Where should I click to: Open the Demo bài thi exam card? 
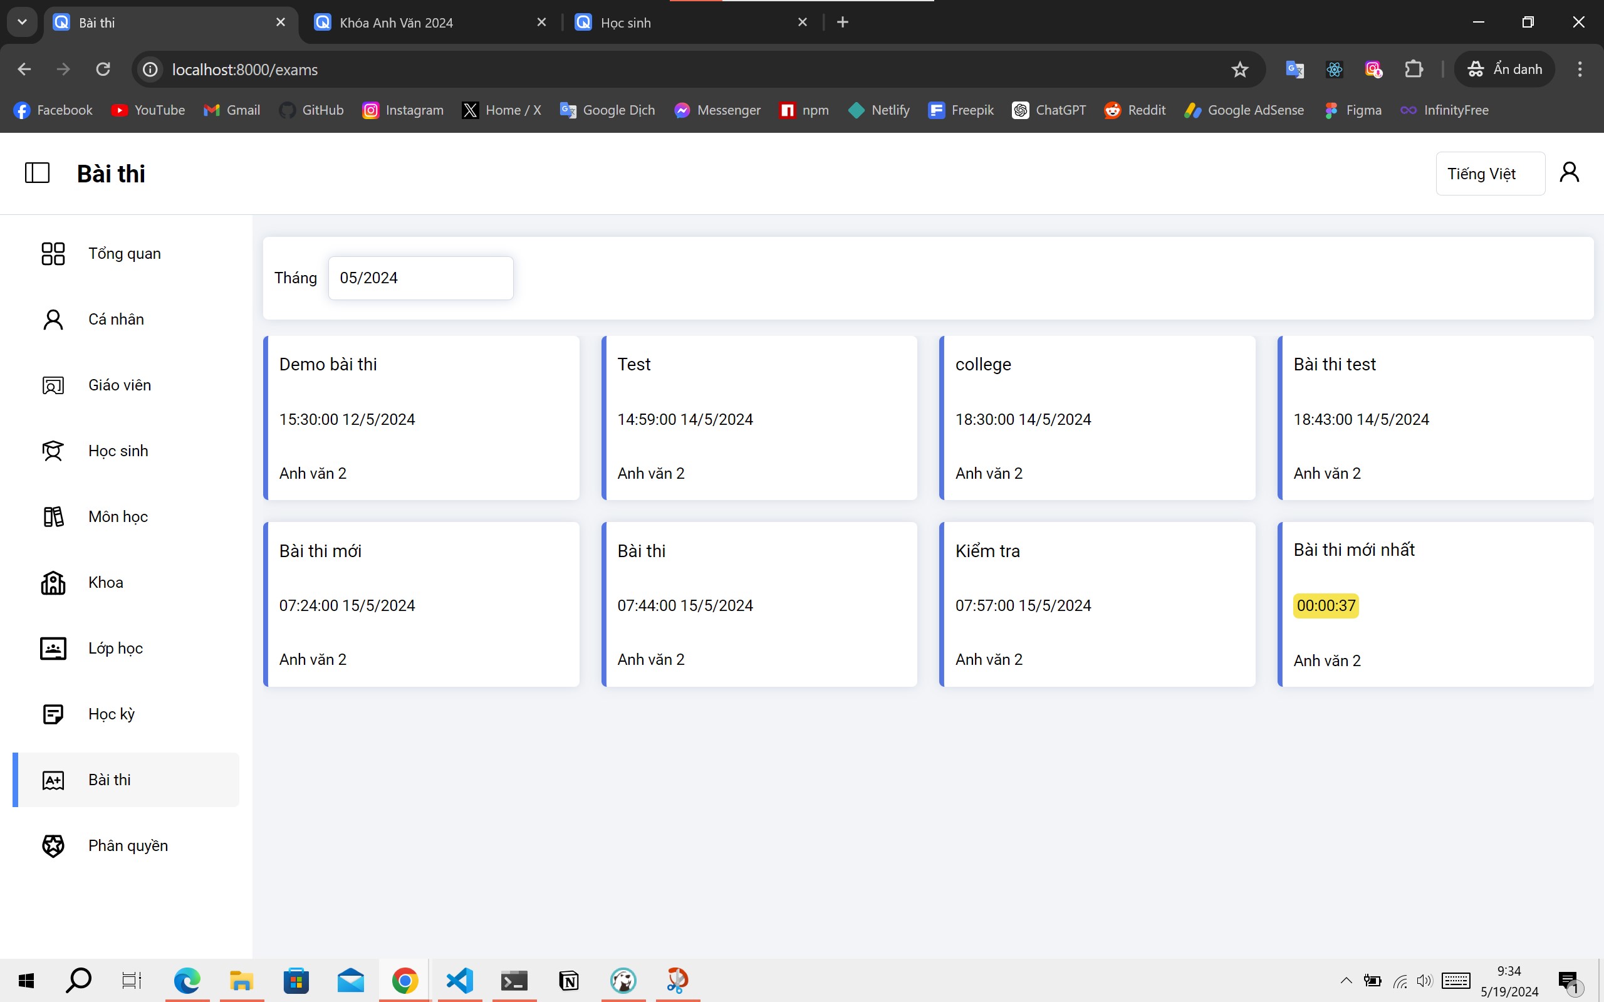tap(422, 417)
